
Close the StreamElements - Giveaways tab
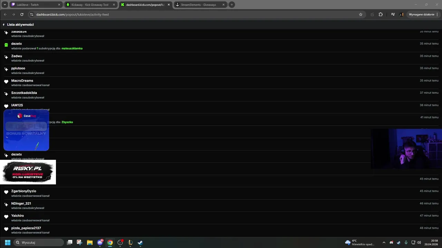tap(223, 5)
